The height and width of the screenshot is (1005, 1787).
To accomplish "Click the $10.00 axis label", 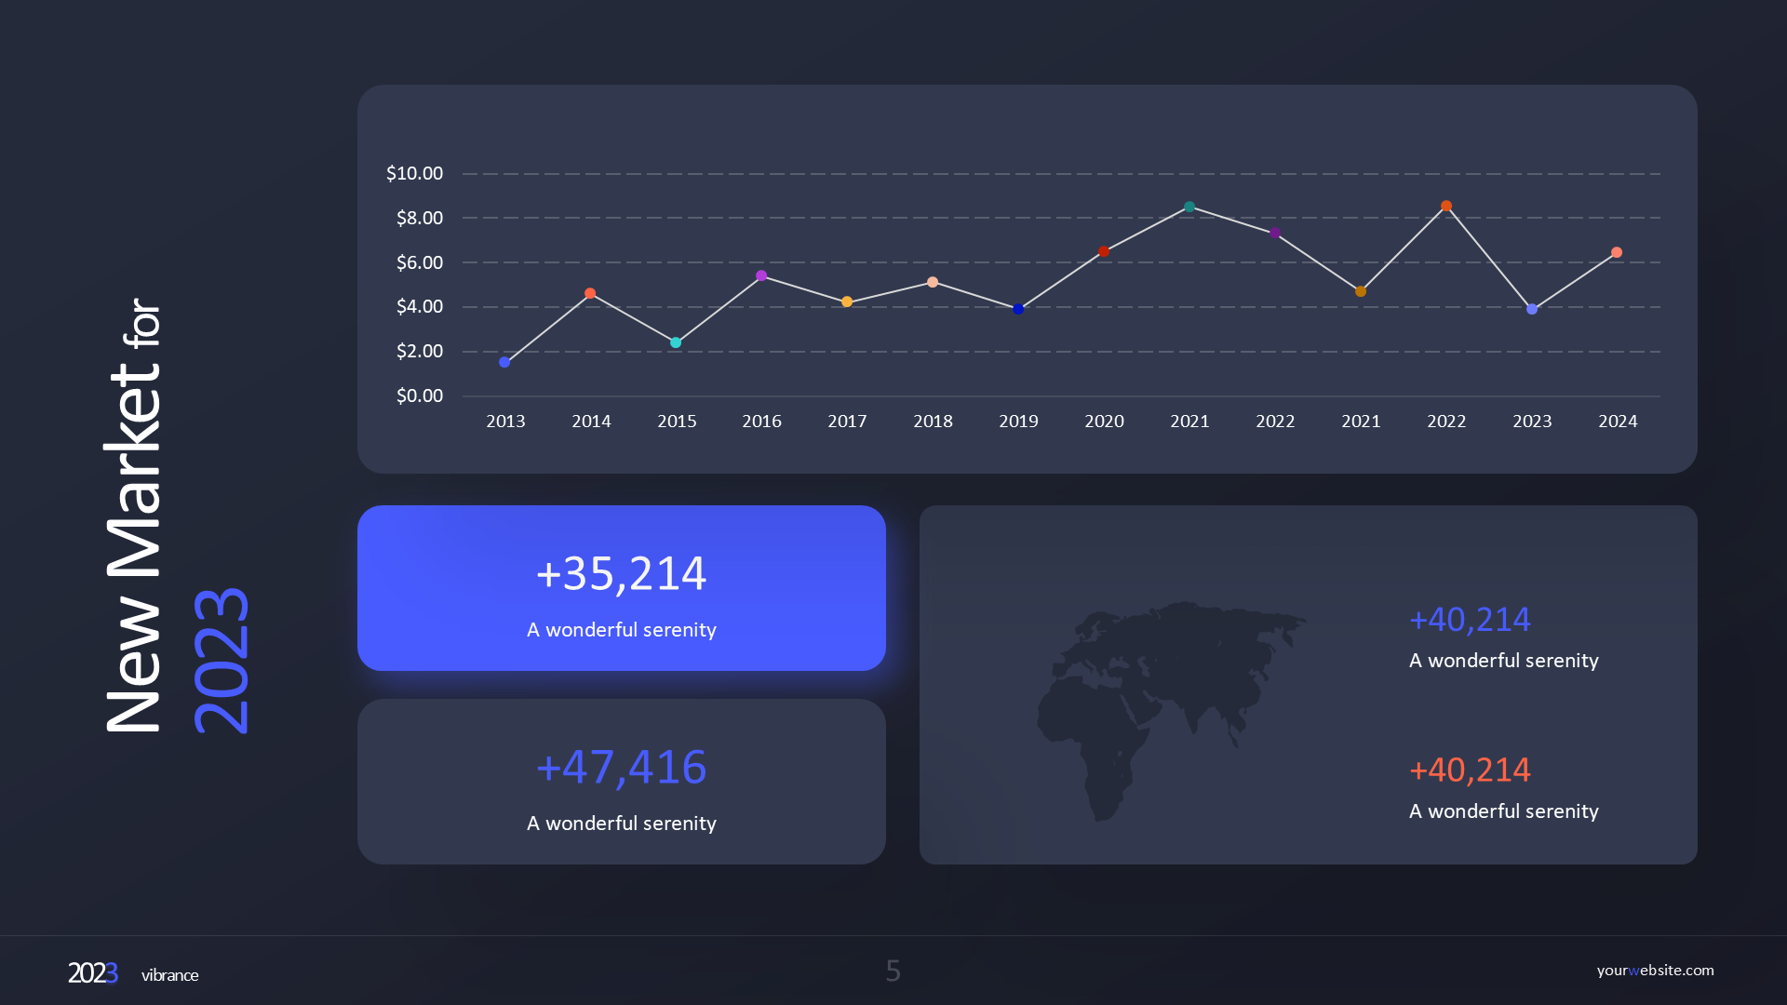I will [415, 173].
